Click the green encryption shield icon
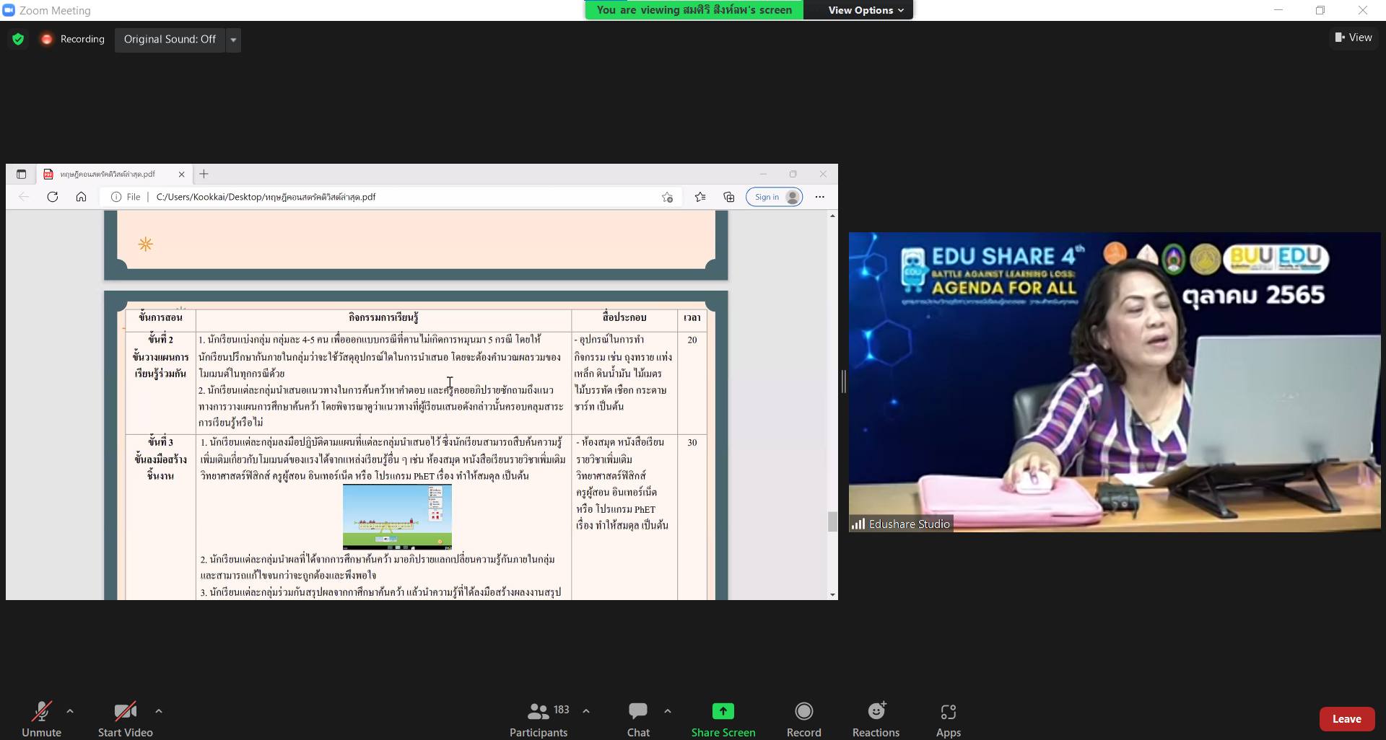Viewport: 1386px width, 740px height. click(x=18, y=39)
